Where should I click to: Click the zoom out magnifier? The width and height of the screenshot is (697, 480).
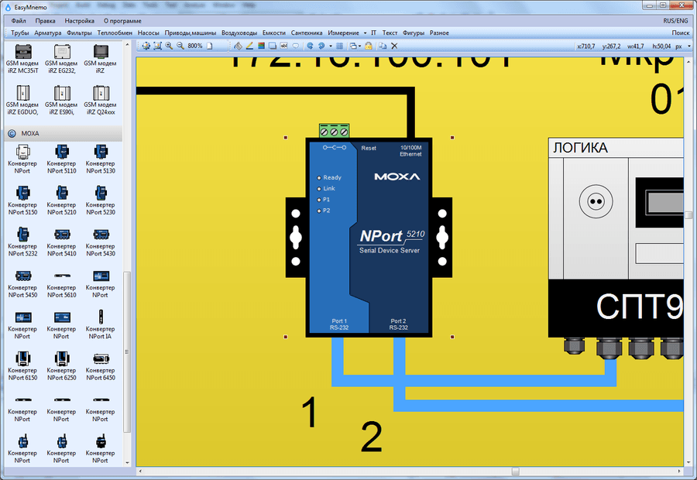point(180,46)
